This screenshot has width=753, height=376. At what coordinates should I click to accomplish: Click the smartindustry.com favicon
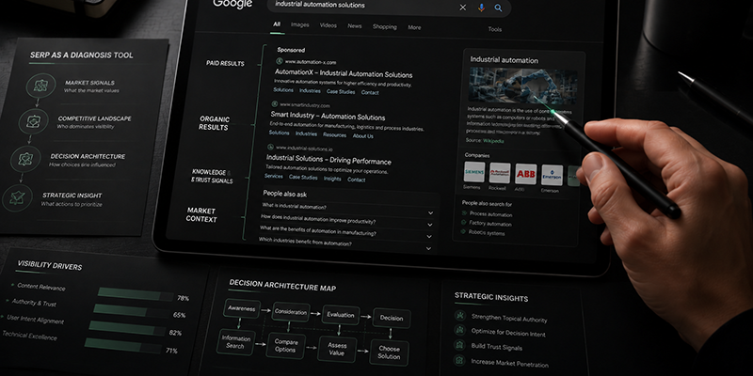tap(275, 104)
